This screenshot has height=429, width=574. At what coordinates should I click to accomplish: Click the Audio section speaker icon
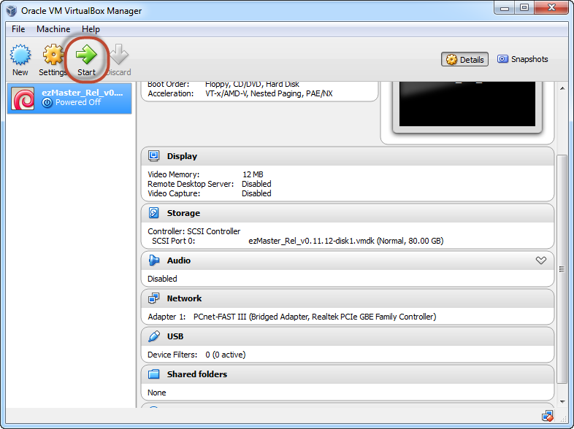(154, 260)
